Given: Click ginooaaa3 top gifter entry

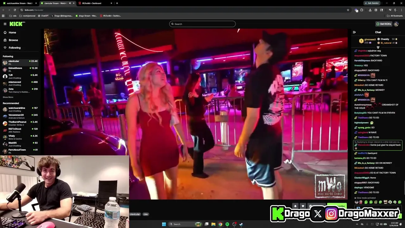Looking at the screenshot, I should point(367,41).
